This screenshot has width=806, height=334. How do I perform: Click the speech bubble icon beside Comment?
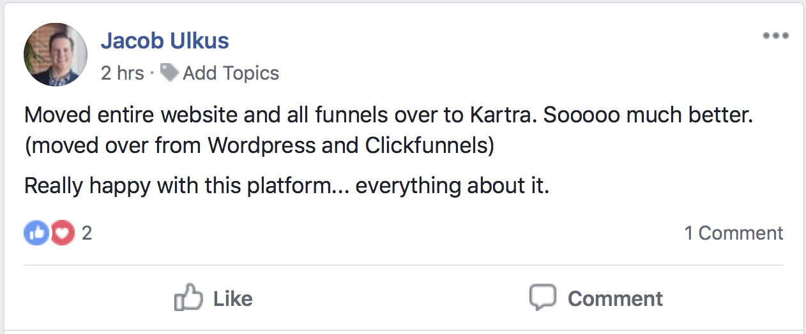tap(542, 298)
